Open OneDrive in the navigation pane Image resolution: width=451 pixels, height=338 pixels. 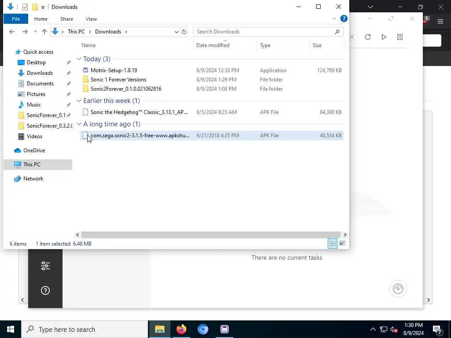(x=34, y=151)
